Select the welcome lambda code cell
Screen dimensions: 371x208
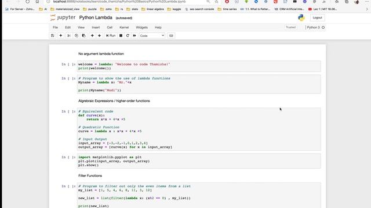click(x=199, y=66)
